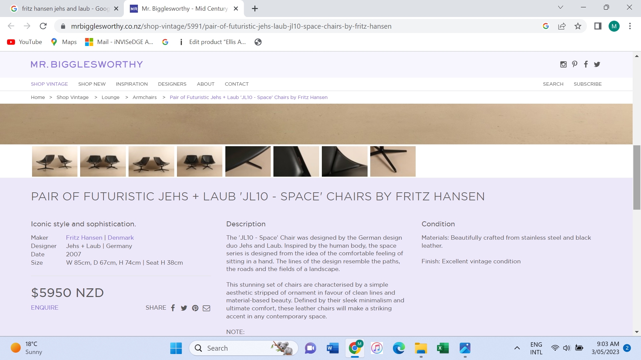
Task: Open the Fritz Hansen maker link
Action: (x=84, y=238)
